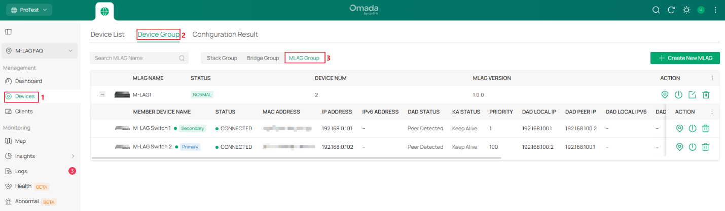The height and width of the screenshot is (211, 725).
Task: Expand the M-LAG FAQ site selector
Action: click(40, 50)
